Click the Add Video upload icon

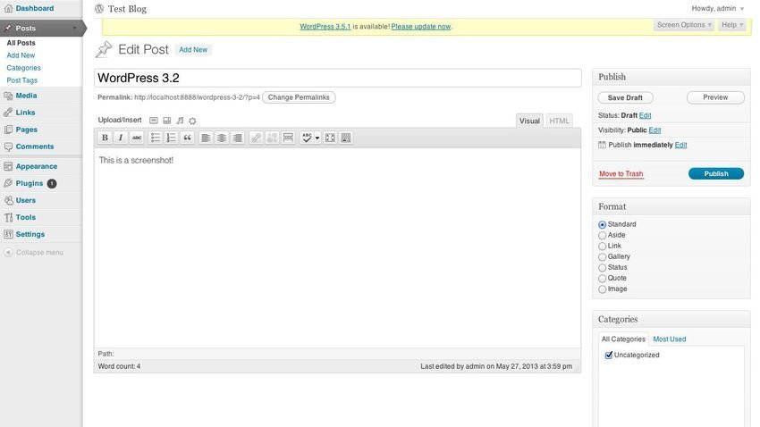point(166,121)
